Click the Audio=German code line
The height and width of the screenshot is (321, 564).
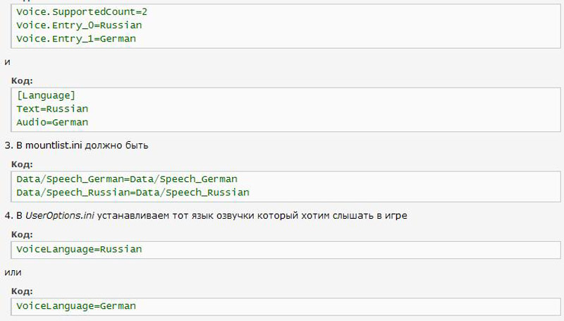pyautogui.click(x=52, y=122)
